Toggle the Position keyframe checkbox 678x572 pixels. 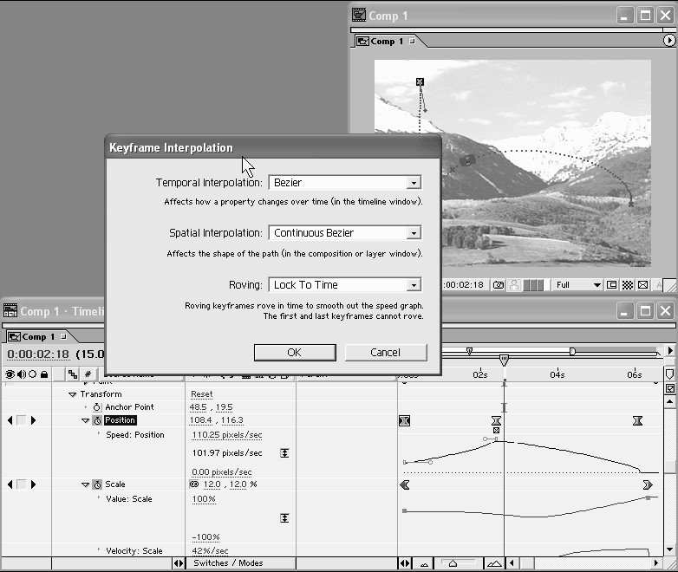click(x=22, y=420)
